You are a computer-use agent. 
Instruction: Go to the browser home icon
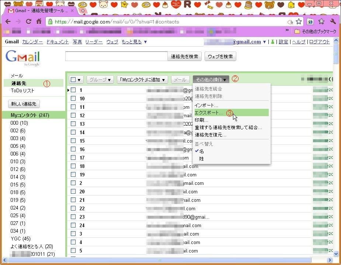tap(39, 21)
